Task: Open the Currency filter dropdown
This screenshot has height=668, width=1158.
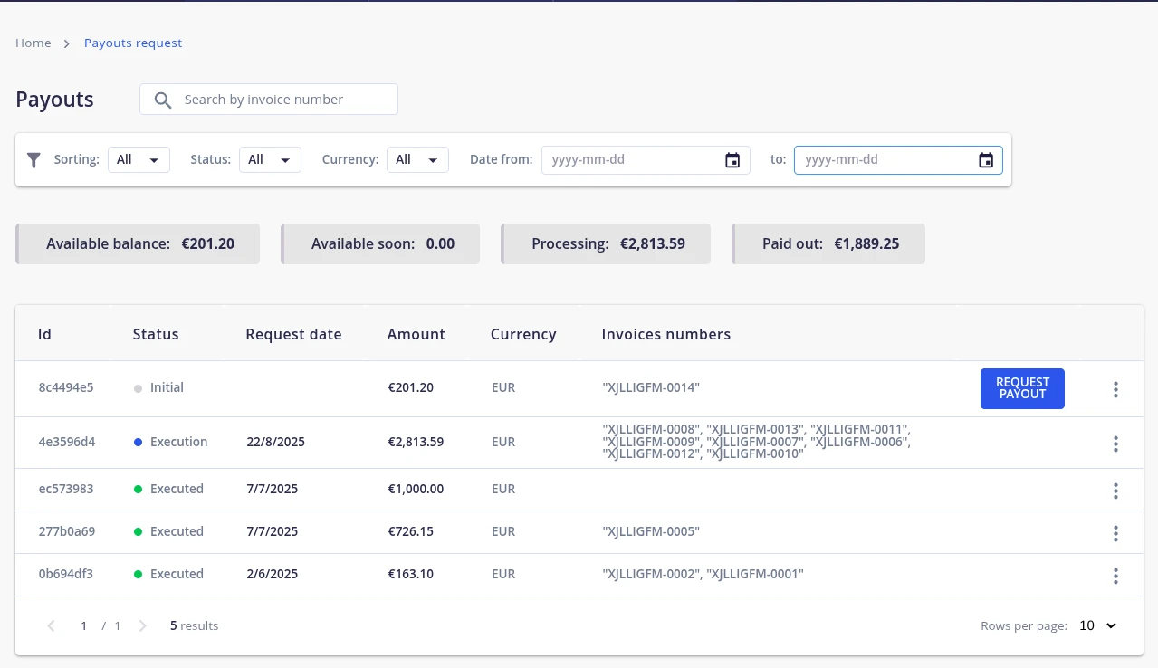Action: tap(417, 159)
